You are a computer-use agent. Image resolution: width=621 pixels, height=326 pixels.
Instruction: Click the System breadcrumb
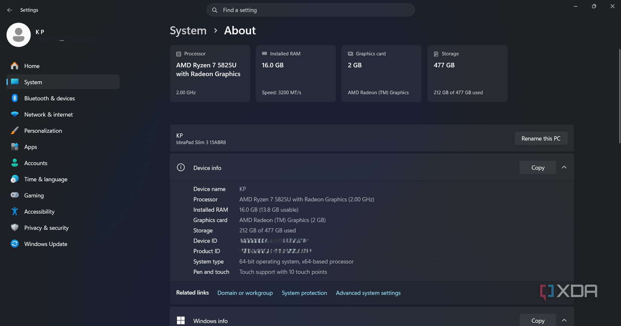pyautogui.click(x=188, y=30)
